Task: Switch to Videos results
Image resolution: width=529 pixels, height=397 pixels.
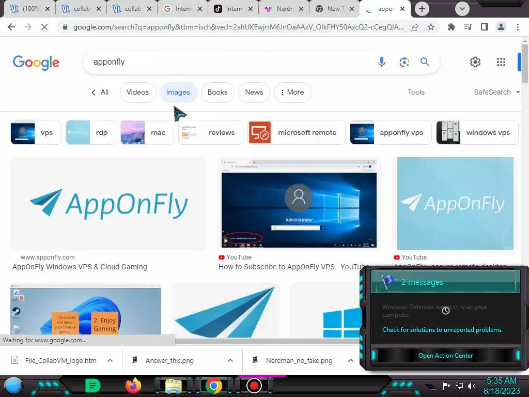Action: tap(137, 92)
